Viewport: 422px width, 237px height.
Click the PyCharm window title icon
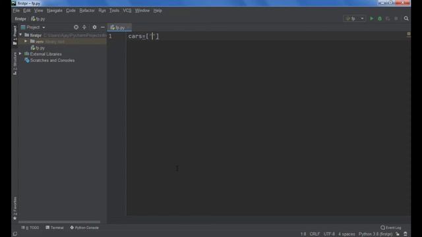coord(14,3)
